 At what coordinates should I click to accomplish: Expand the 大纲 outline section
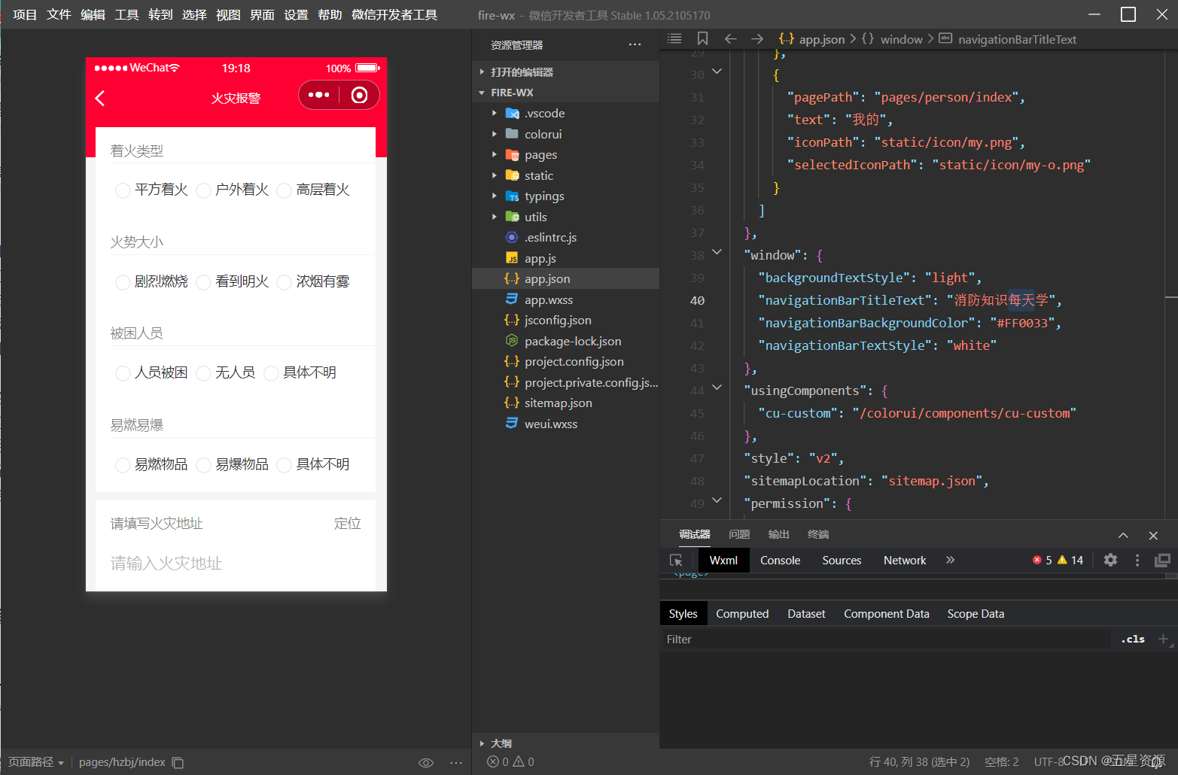coord(565,743)
